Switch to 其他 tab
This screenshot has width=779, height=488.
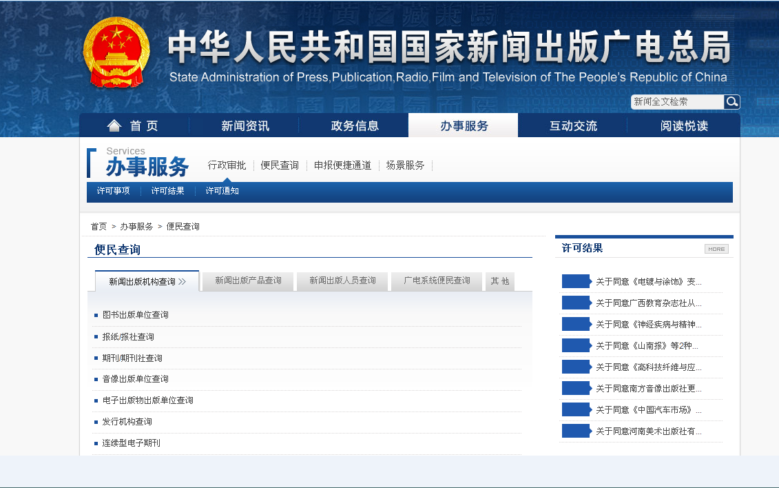coord(500,281)
